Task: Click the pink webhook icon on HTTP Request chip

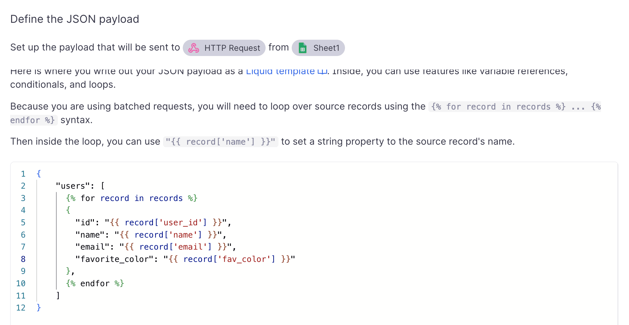Action: [x=194, y=48]
